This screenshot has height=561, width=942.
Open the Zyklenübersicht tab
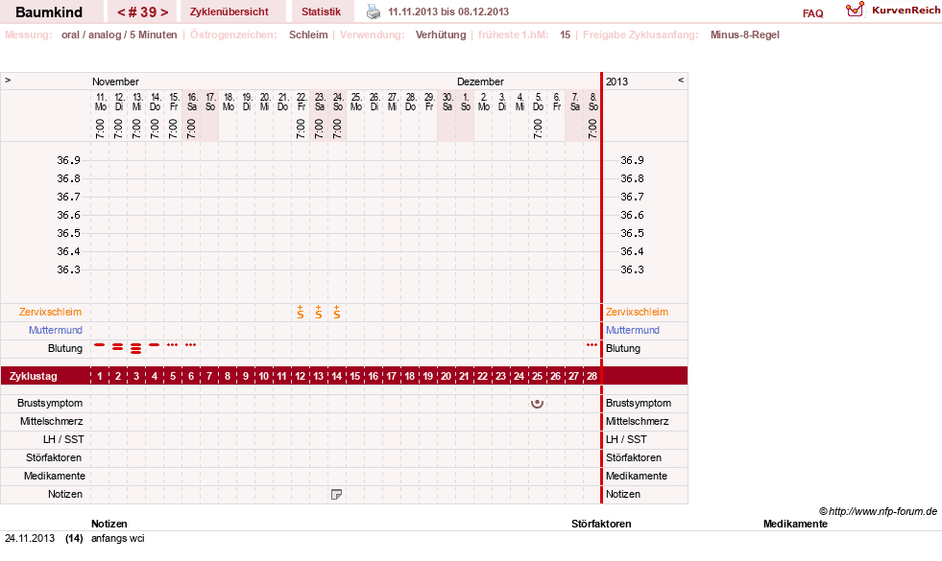(x=229, y=12)
